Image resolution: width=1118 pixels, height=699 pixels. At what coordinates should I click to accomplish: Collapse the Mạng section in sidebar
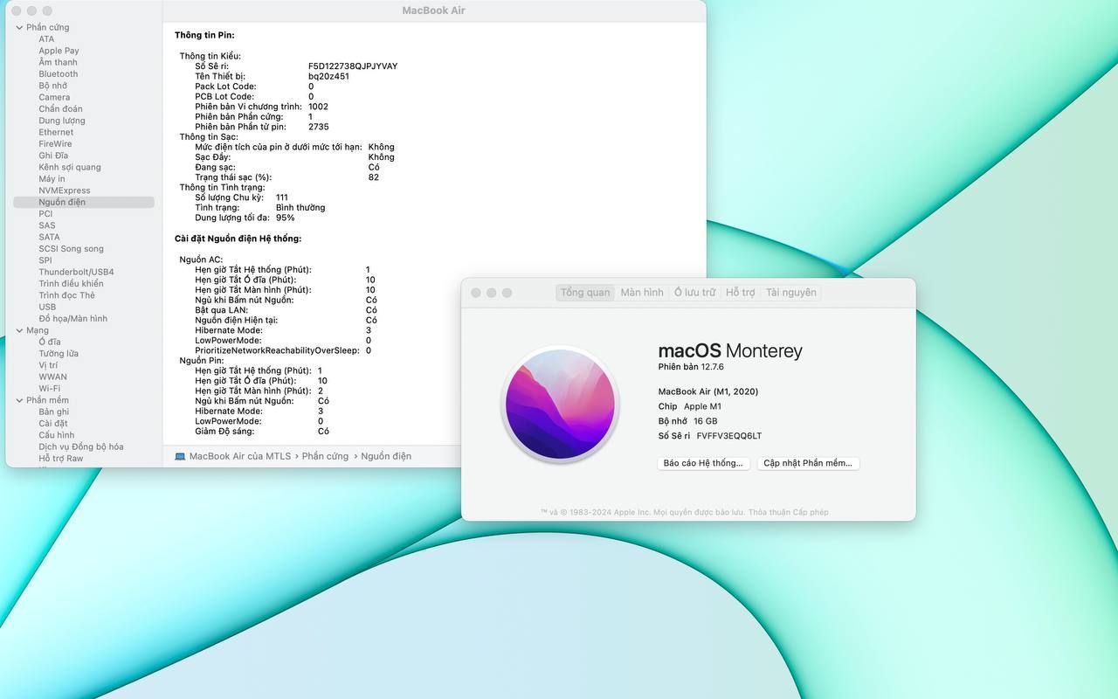tap(19, 330)
